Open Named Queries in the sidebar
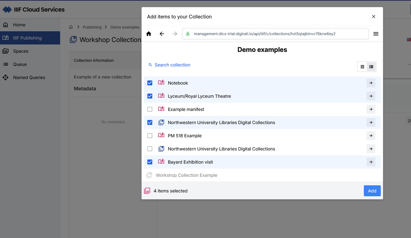The image size is (411, 238). click(30, 77)
